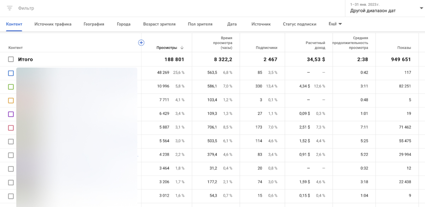Add a metric with the plus icon

click(141, 43)
